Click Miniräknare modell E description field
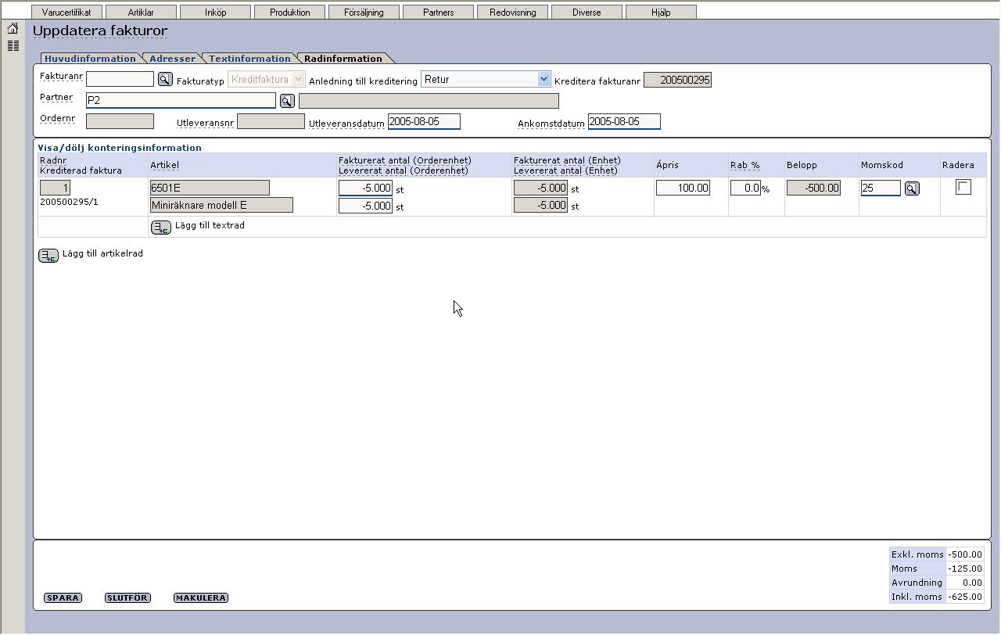This screenshot has height=635, width=1001. click(221, 205)
